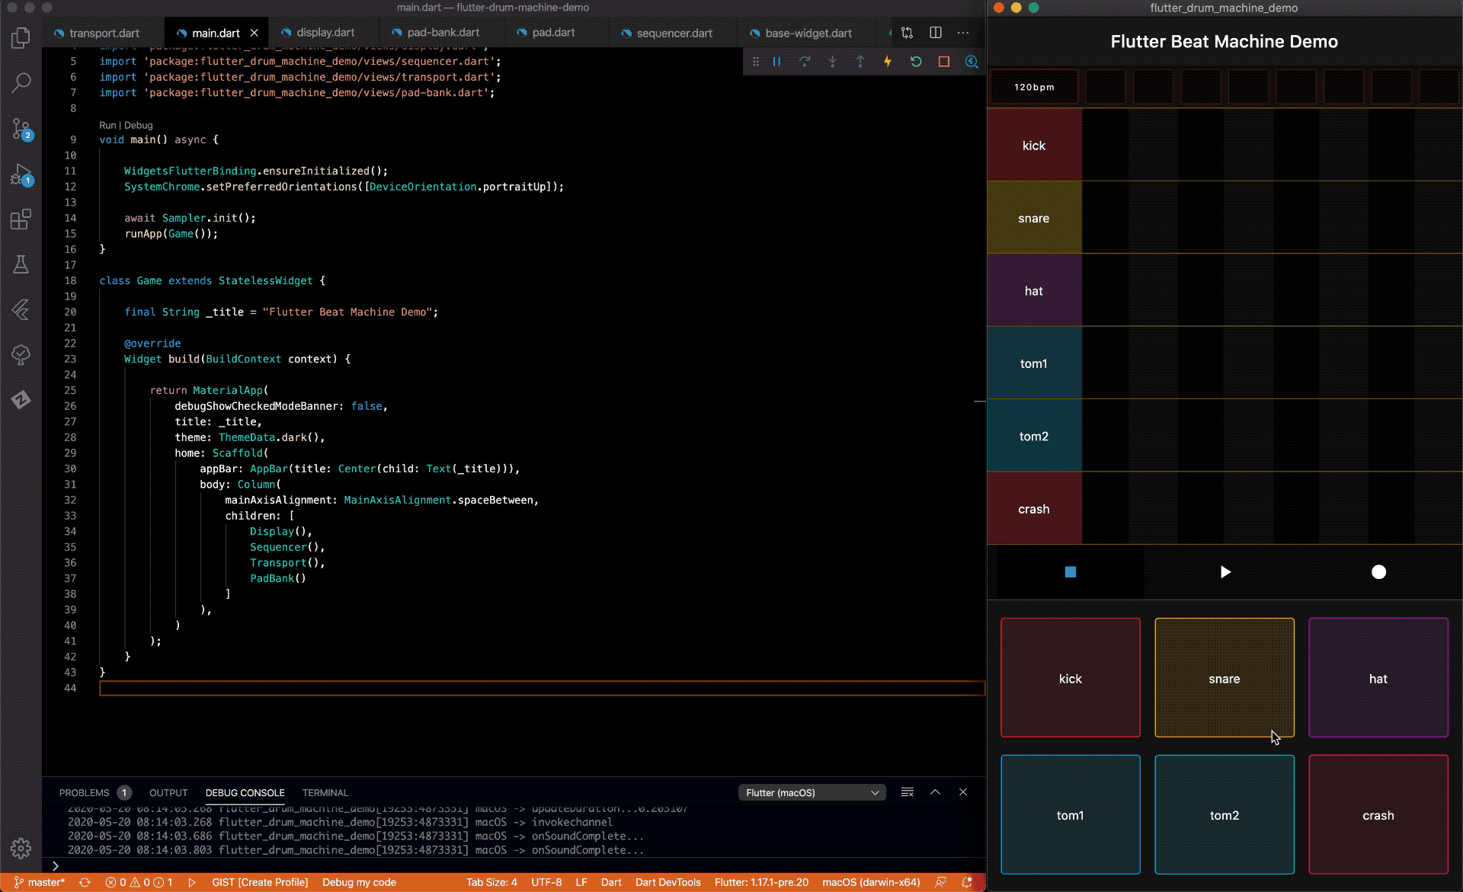Pause the running debug session

776,62
